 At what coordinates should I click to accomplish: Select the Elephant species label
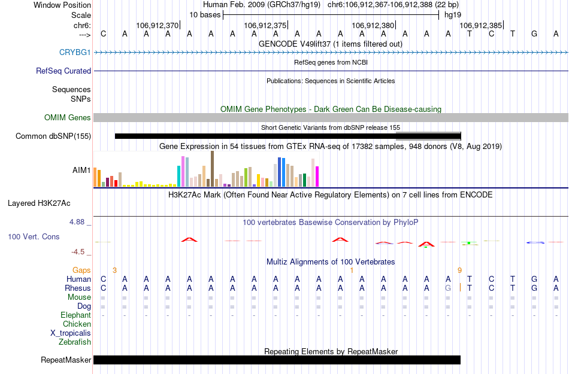coord(75,315)
